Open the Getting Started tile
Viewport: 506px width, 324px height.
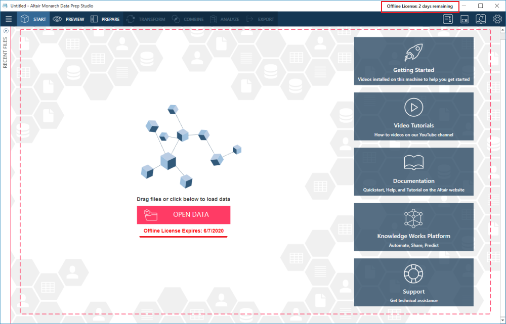413,61
